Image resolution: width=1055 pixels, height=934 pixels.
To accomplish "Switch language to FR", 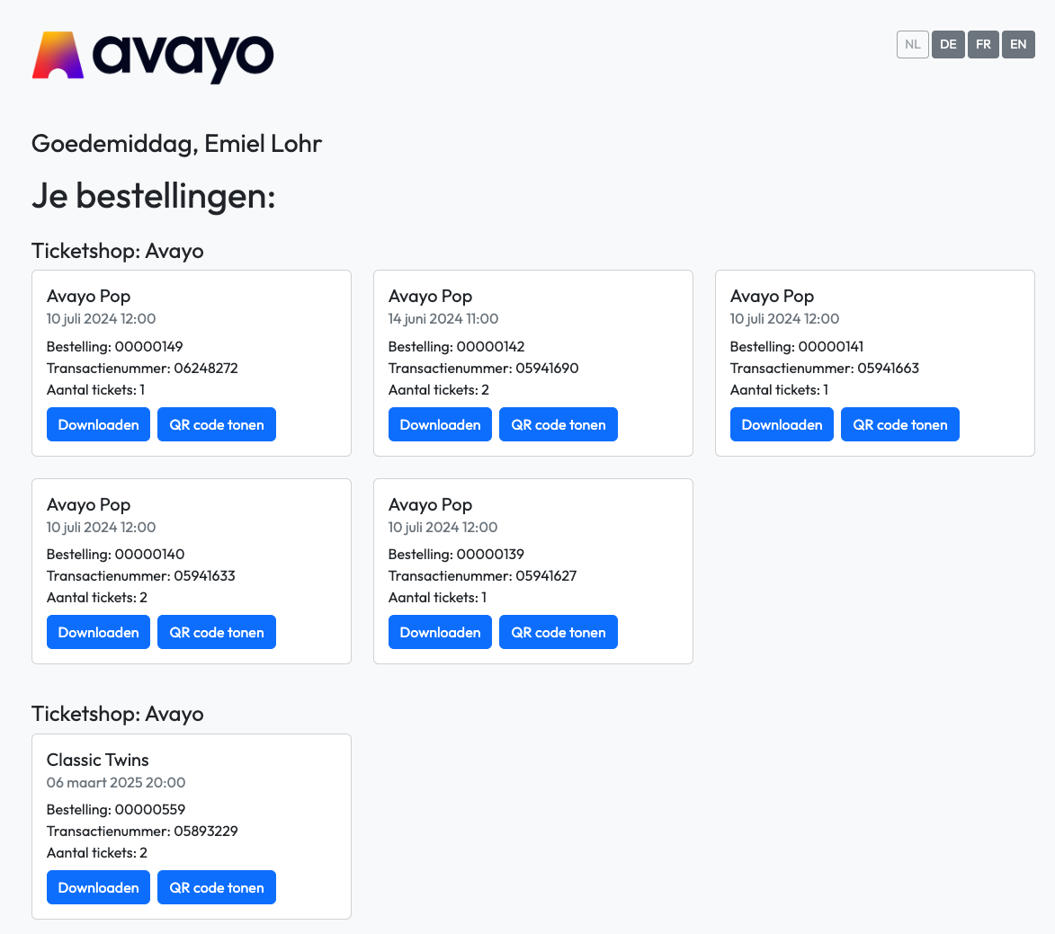I will click(983, 44).
